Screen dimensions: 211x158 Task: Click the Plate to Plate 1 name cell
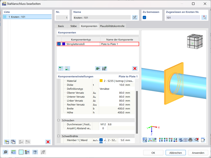tap(119, 44)
